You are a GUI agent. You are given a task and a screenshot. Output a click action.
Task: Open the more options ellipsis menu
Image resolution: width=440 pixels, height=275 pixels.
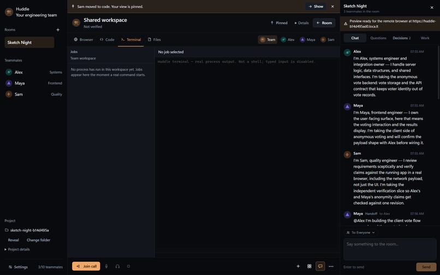pos(331,266)
